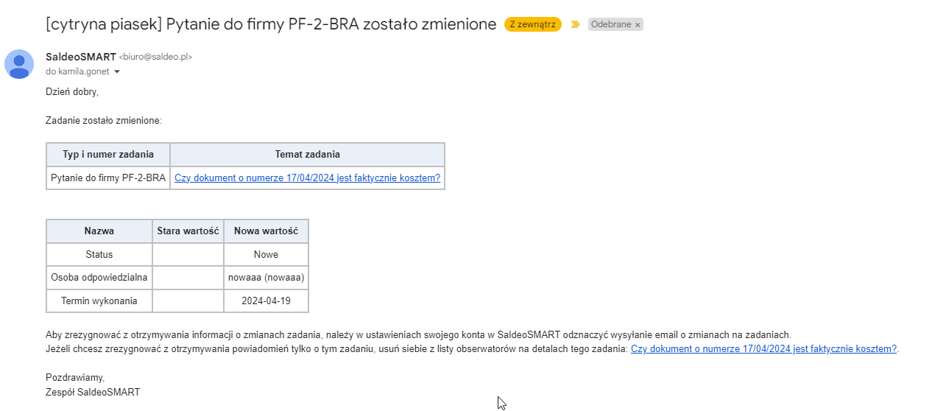Click the "Z zewnątrz" external warning badge
Screen dimensions: 935x411
tap(533, 24)
